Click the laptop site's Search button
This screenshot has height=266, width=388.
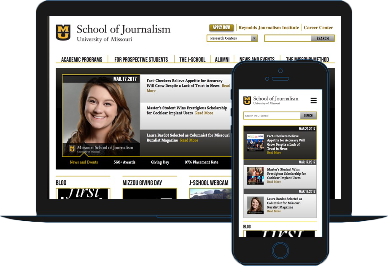click(x=323, y=38)
